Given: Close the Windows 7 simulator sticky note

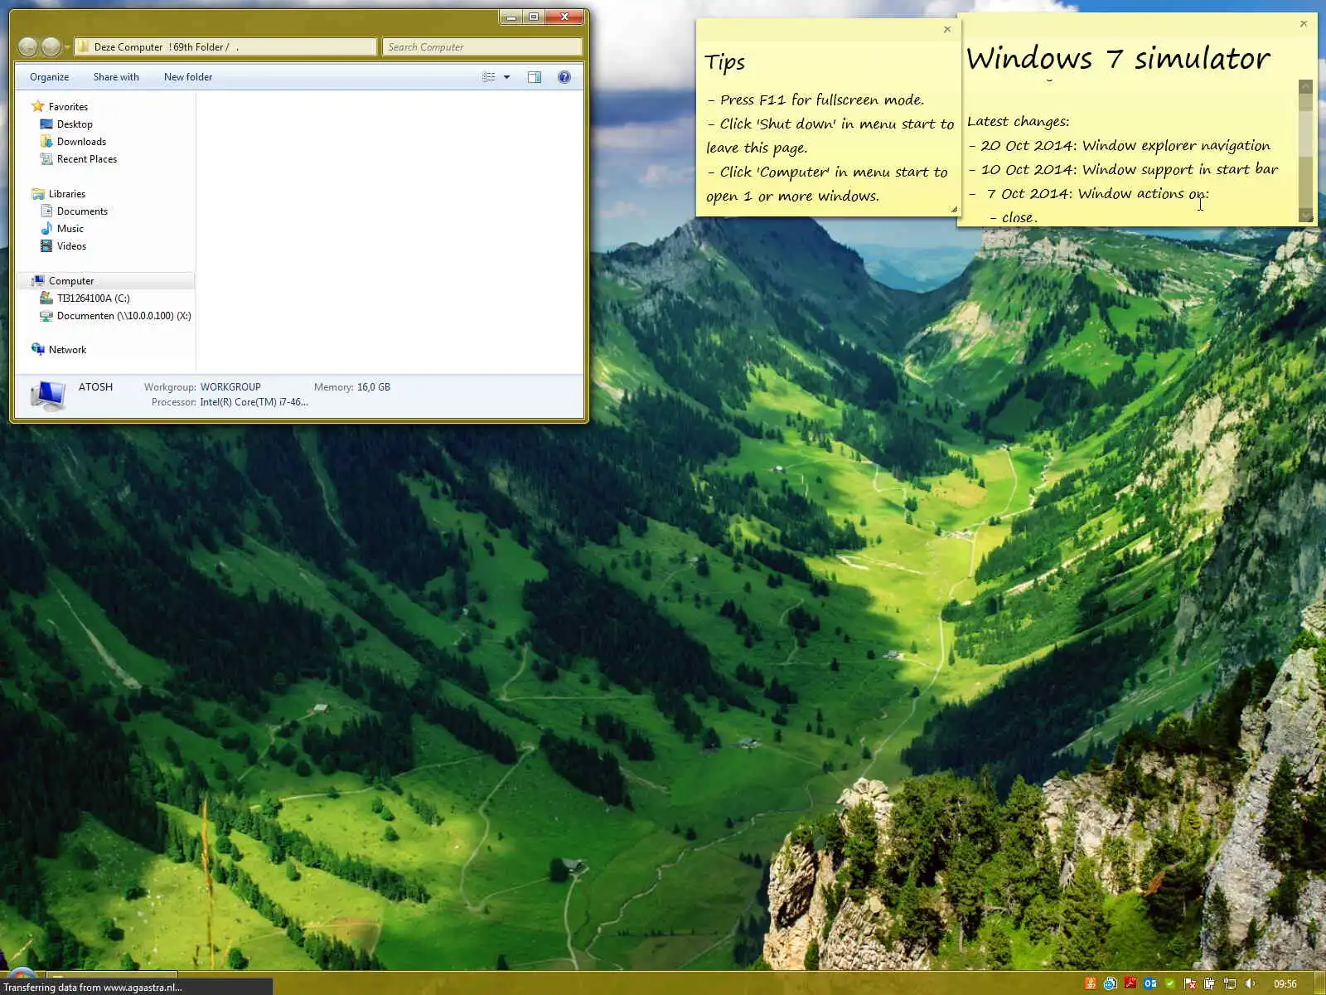Looking at the screenshot, I should point(1304,24).
